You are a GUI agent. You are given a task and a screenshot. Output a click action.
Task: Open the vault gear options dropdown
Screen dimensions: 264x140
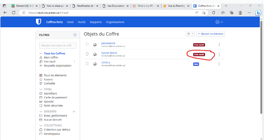click(190, 34)
